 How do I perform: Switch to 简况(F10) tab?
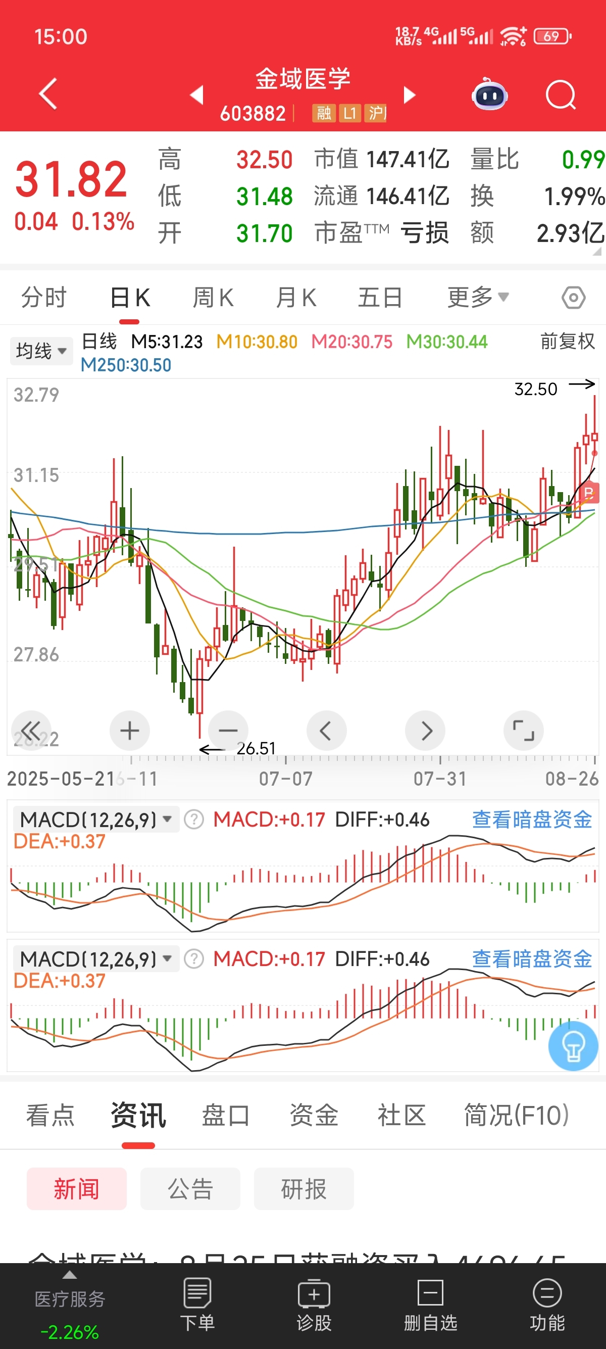click(x=516, y=1115)
